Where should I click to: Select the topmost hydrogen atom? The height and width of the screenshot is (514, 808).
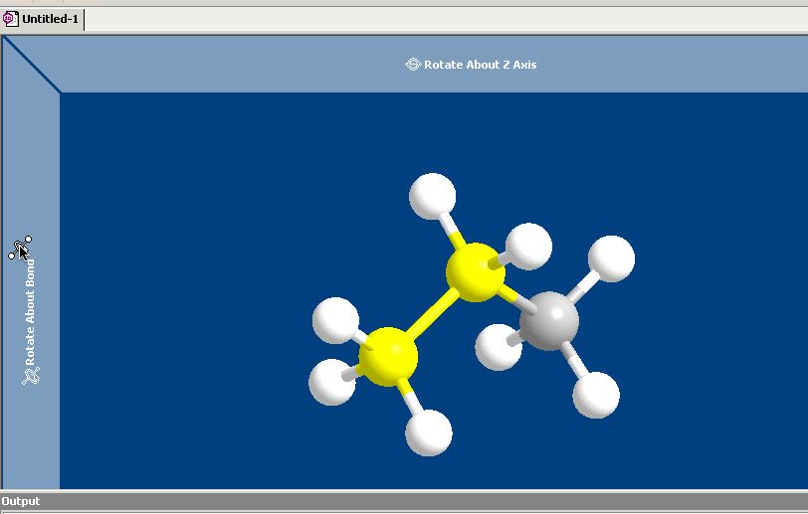(433, 195)
